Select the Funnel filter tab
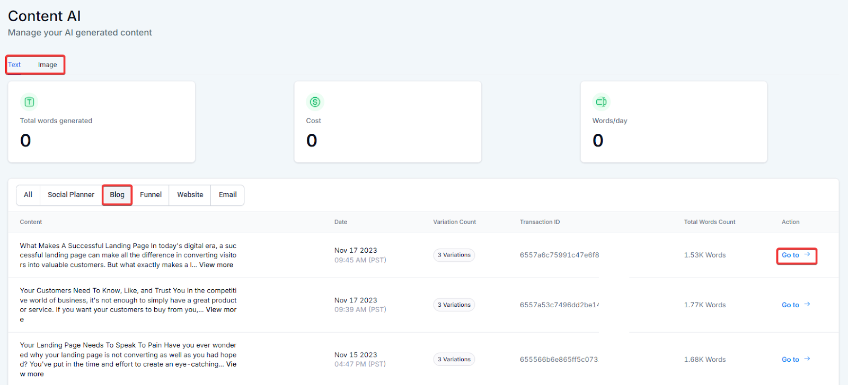This screenshot has height=385, width=848. [151, 195]
